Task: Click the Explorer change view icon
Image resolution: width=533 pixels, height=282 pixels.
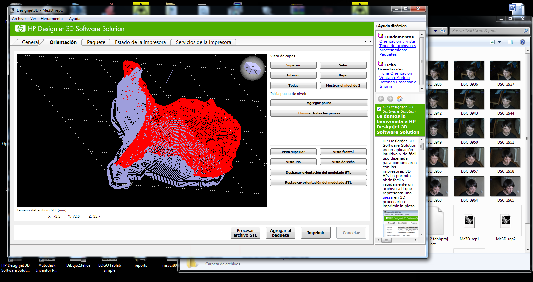Action: point(492,42)
